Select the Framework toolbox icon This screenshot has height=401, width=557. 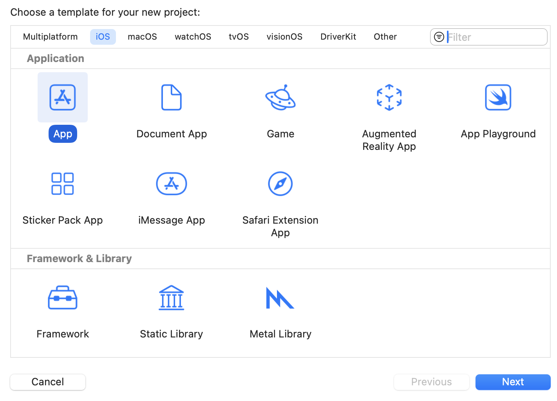pyautogui.click(x=63, y=298)
